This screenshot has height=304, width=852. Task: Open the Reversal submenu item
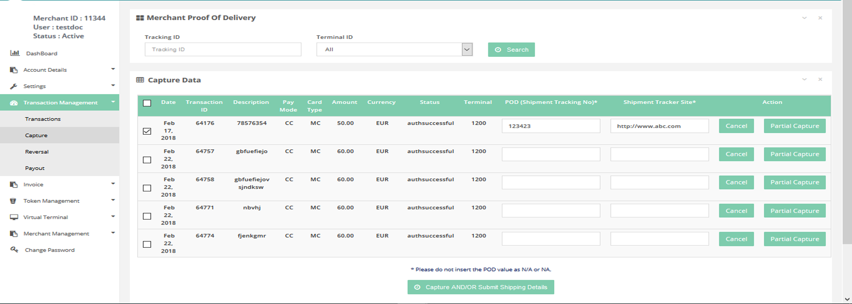tap(37, 152)
